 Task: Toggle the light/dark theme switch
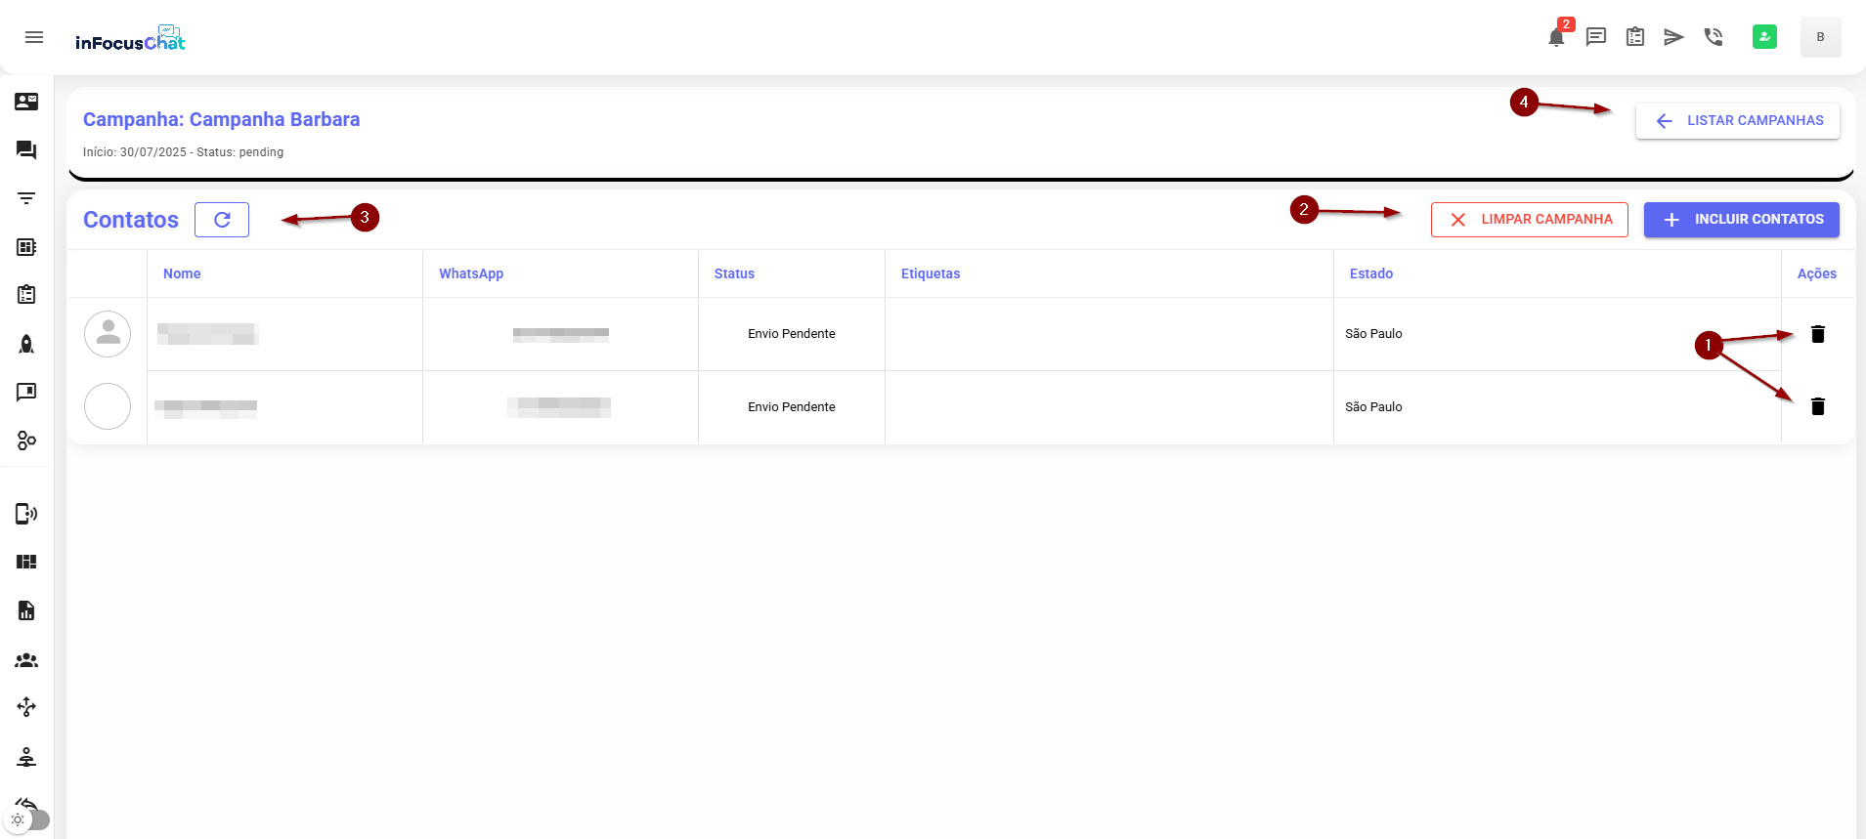[x=28, y=819]
